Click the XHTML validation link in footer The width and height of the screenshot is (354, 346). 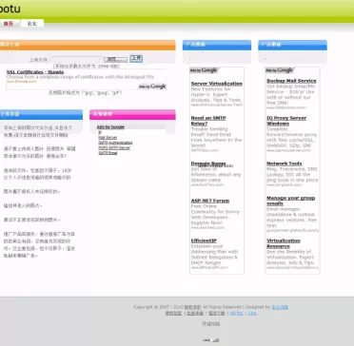pos(237,313)
